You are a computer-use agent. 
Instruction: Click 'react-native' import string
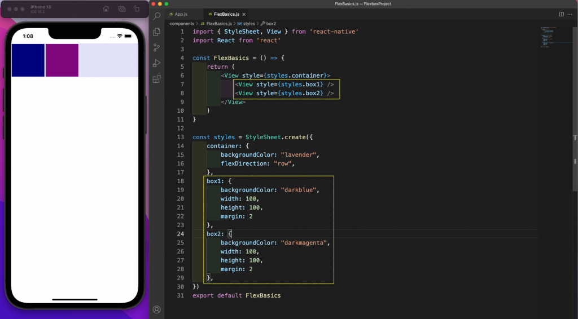[334, 32]
